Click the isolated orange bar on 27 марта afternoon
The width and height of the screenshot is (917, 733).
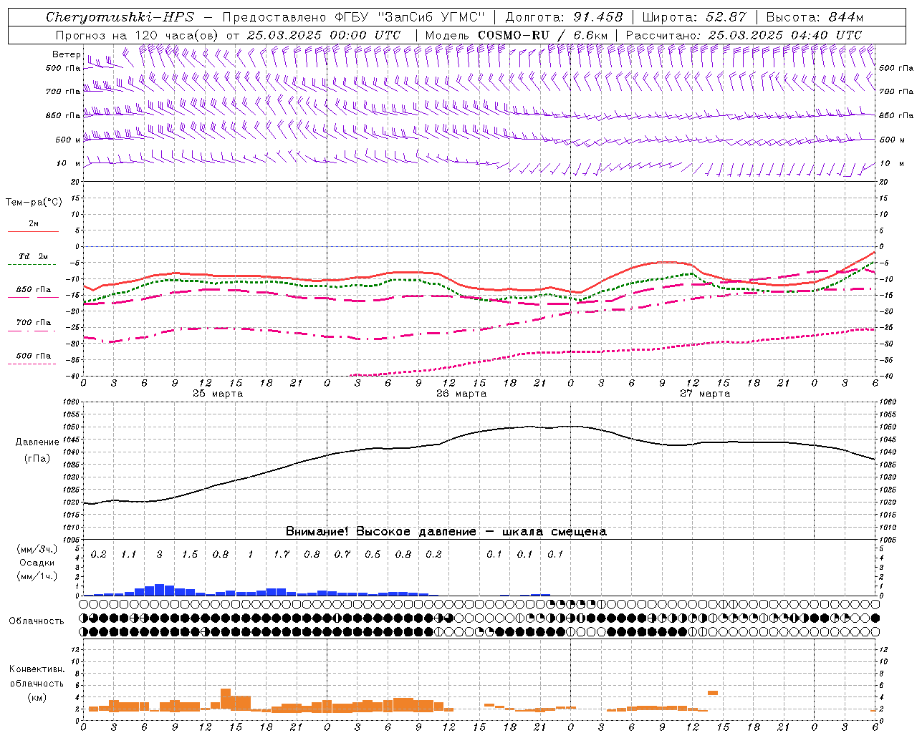[x=713, y=692]
